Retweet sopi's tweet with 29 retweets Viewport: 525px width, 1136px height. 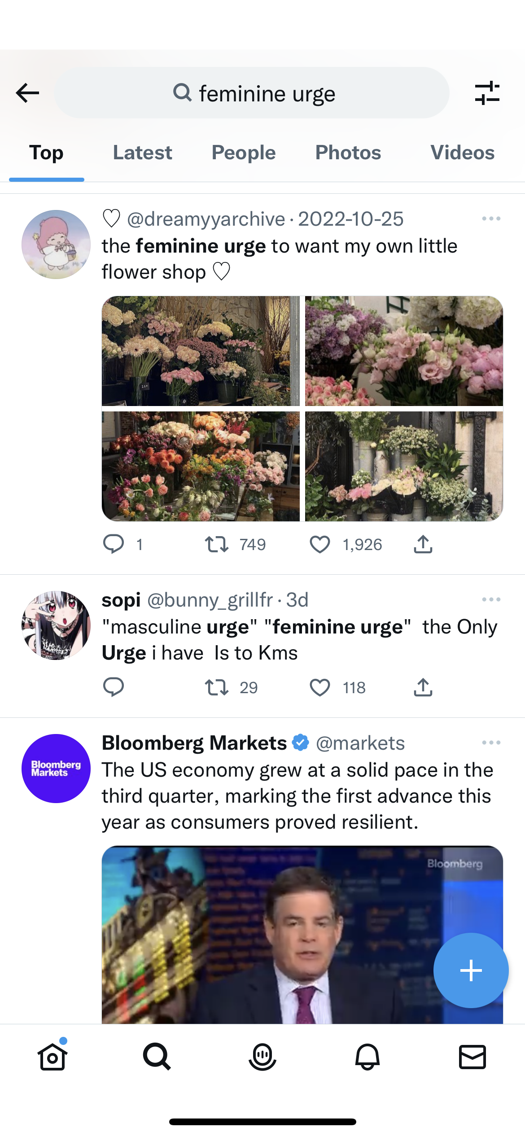(217, 687)
